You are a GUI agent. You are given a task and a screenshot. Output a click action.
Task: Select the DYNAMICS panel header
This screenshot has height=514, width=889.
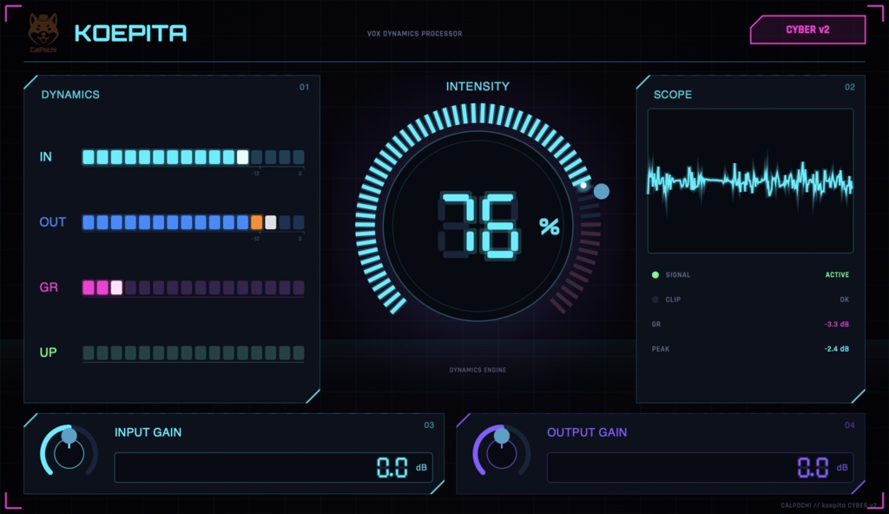point(70,95)
